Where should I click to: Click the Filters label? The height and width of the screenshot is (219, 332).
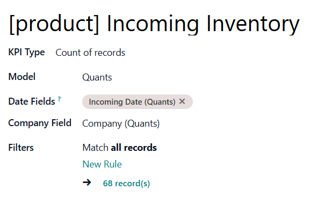(x=21, y=147)
